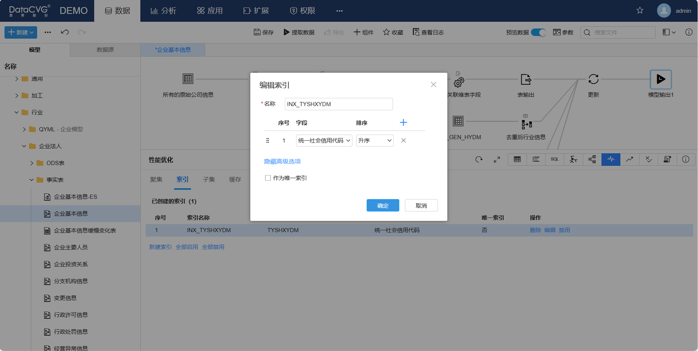
Task: Click the info icon in top toolbar
Action: [x=689, y=32]
